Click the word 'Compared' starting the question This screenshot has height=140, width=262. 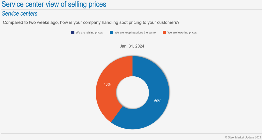(13, 22)
